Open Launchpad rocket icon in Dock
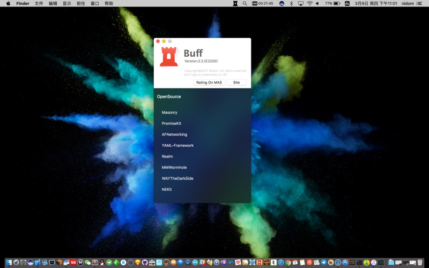Screen dimensions: 429x268 click(16, 263)
